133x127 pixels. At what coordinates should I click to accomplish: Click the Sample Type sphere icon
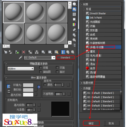pos(74,4)
